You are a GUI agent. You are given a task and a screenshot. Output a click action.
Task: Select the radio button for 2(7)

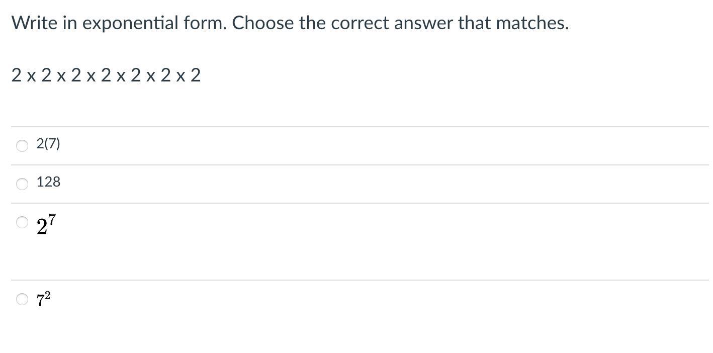tap(22, 146)
